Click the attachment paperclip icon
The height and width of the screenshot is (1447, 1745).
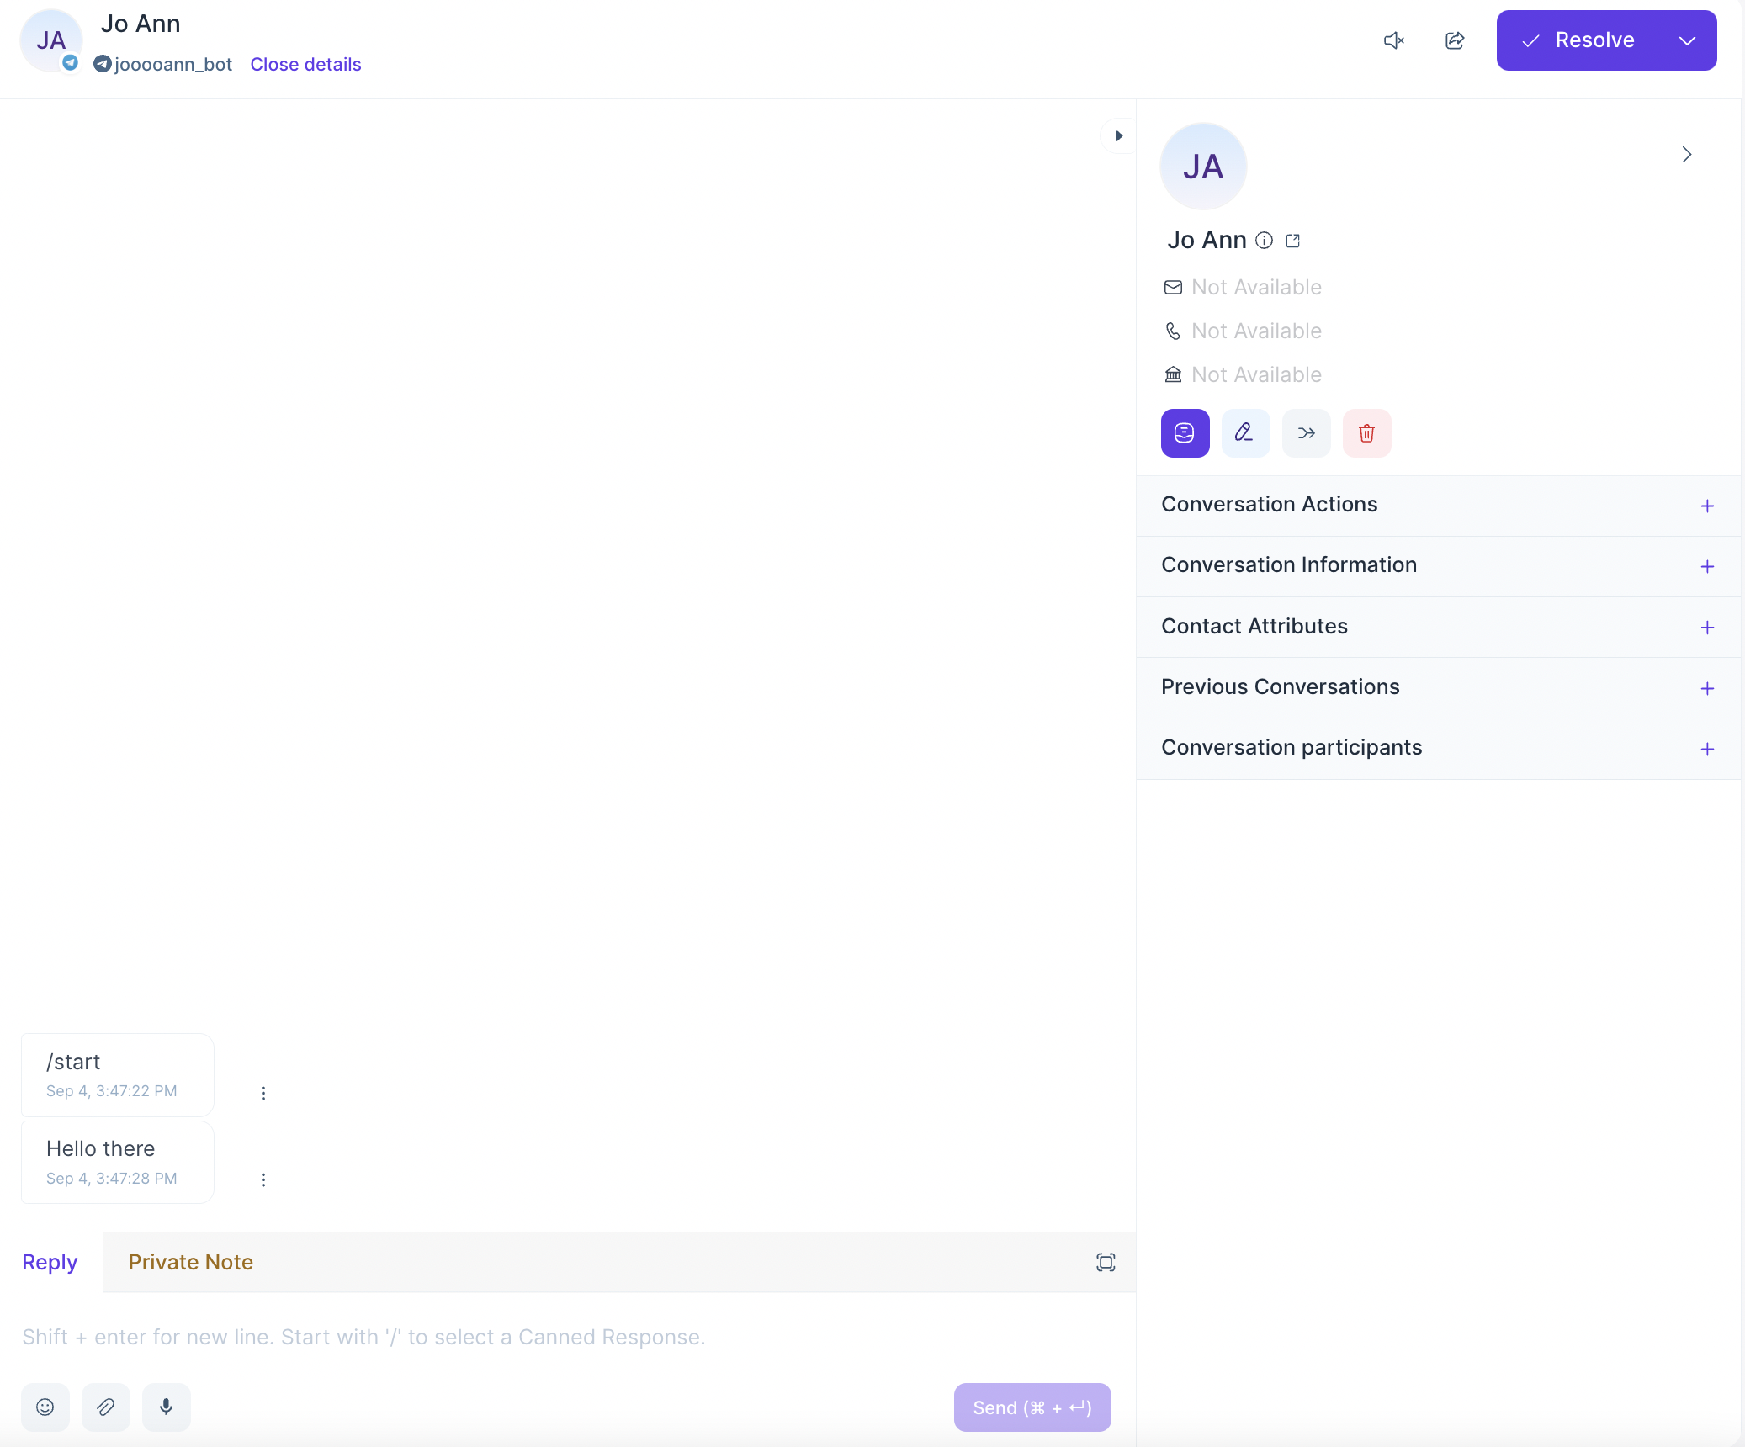click(106, 1407)
